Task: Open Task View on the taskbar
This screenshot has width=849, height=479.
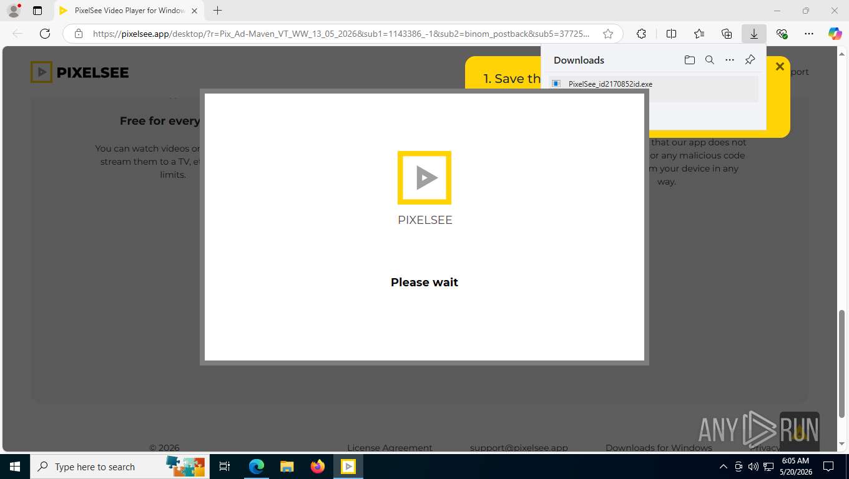Action: point(225,467)
